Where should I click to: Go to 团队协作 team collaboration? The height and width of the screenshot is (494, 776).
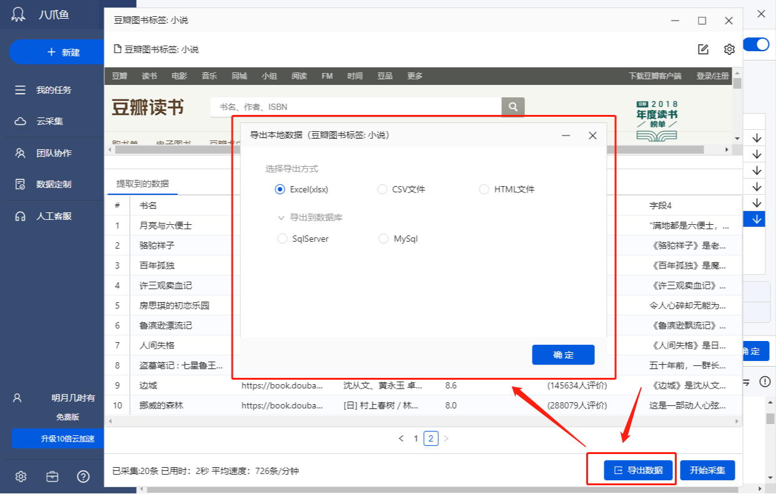[x=53, y=153]
